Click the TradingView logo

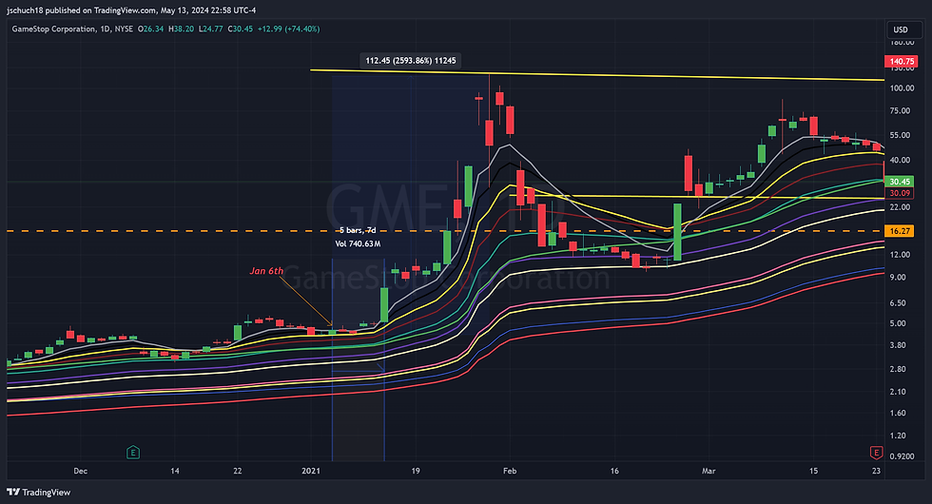(38, 493)
